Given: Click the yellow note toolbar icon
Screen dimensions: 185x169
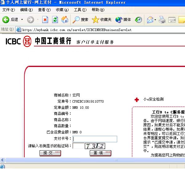Looking at the screenshot, I should tap(182, 20).
